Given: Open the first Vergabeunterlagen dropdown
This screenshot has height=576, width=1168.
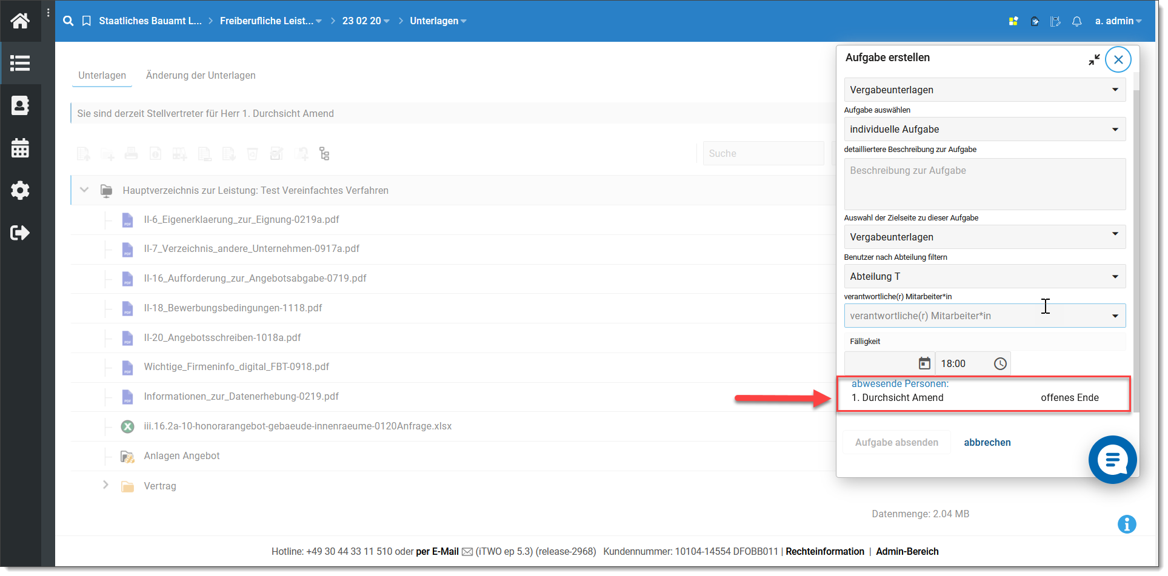Looking at the screenshot, I should pyautogui.click(x=985, y=90).
